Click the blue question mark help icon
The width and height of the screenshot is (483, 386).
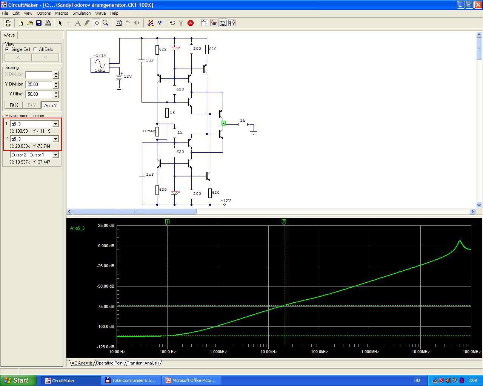pos(160,23)
